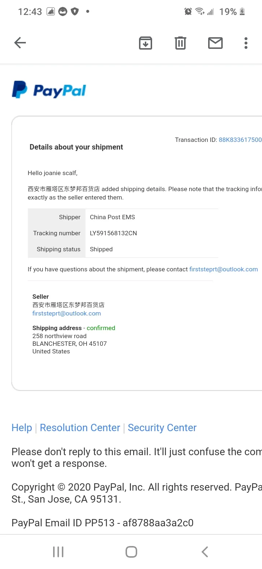Archive this email
The height and width of the screenshot is (569, 262).
[146, 43]
